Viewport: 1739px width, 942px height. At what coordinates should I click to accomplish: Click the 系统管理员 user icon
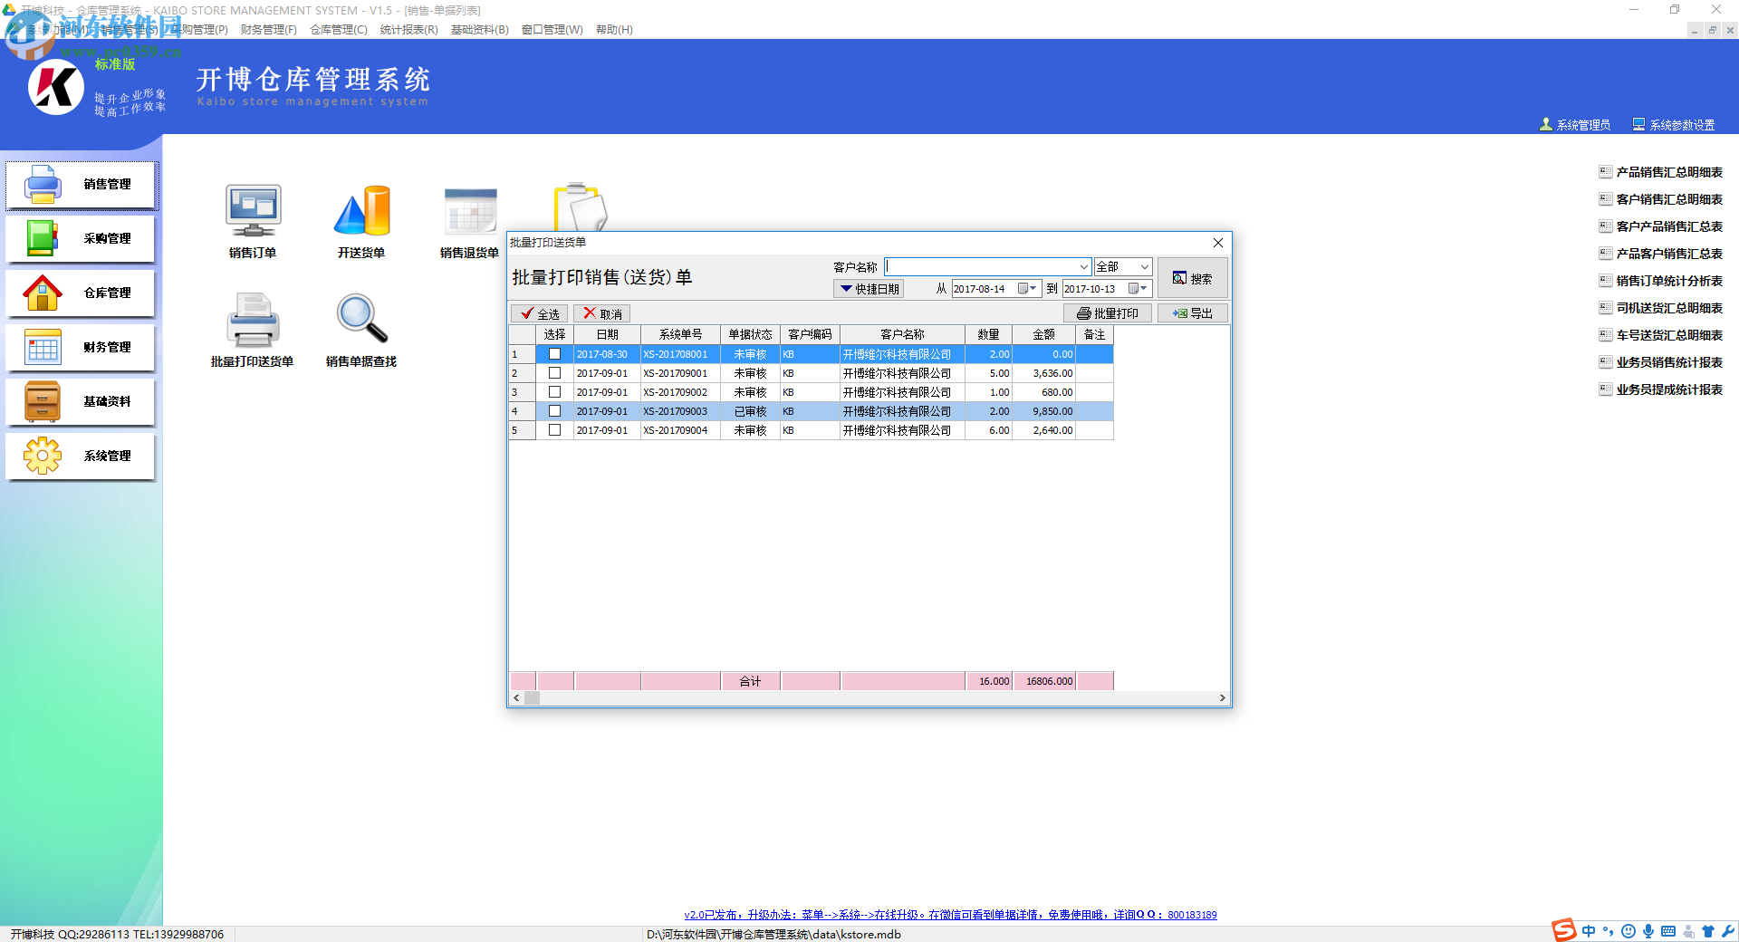pos(1546,124)
